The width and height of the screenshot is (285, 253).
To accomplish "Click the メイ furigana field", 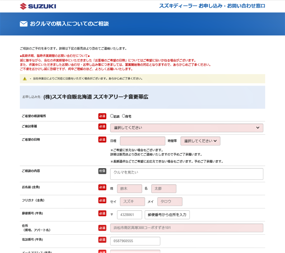I will pos(170,202).
